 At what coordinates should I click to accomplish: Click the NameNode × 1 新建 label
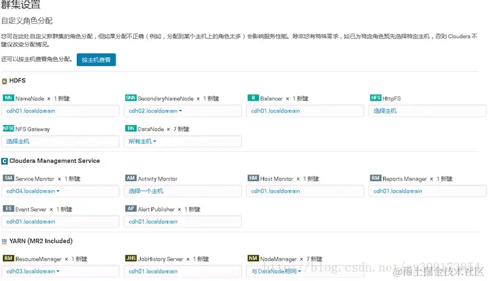pyautogui.click(x=42, y=98)
